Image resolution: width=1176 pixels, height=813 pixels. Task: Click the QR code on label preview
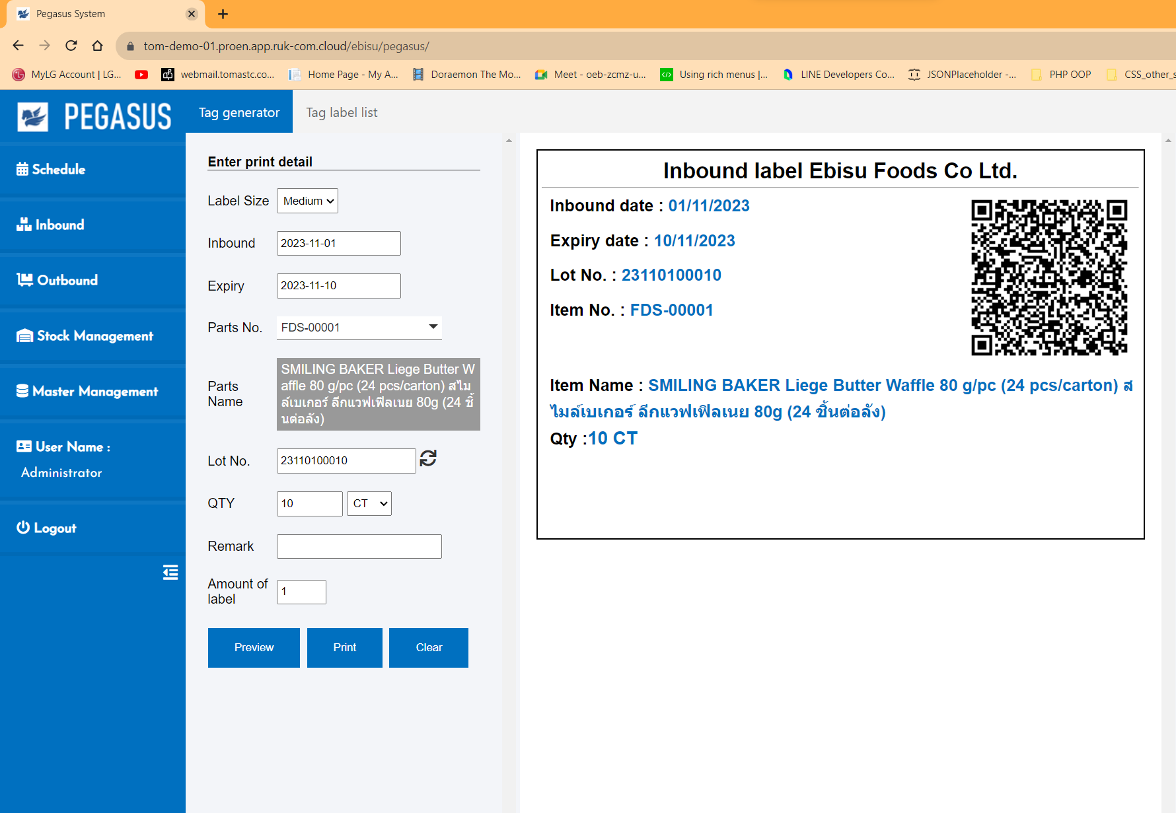(x=1048, y=277)
